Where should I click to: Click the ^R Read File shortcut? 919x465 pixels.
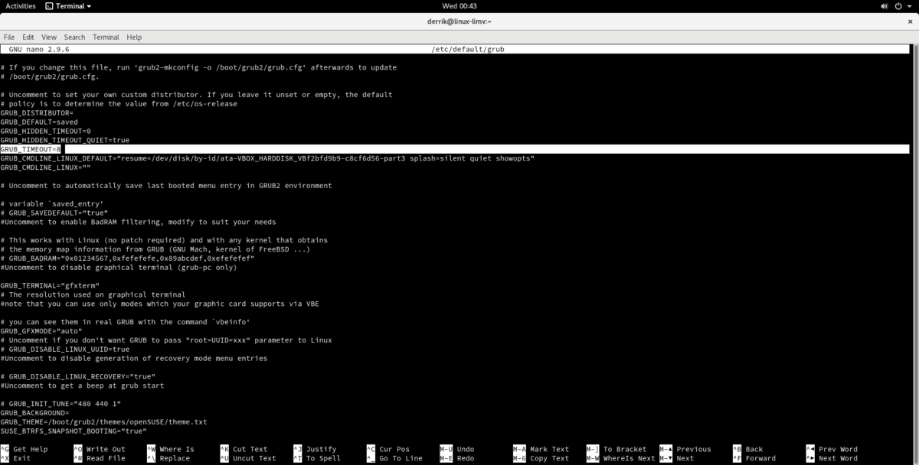point(100,459)
